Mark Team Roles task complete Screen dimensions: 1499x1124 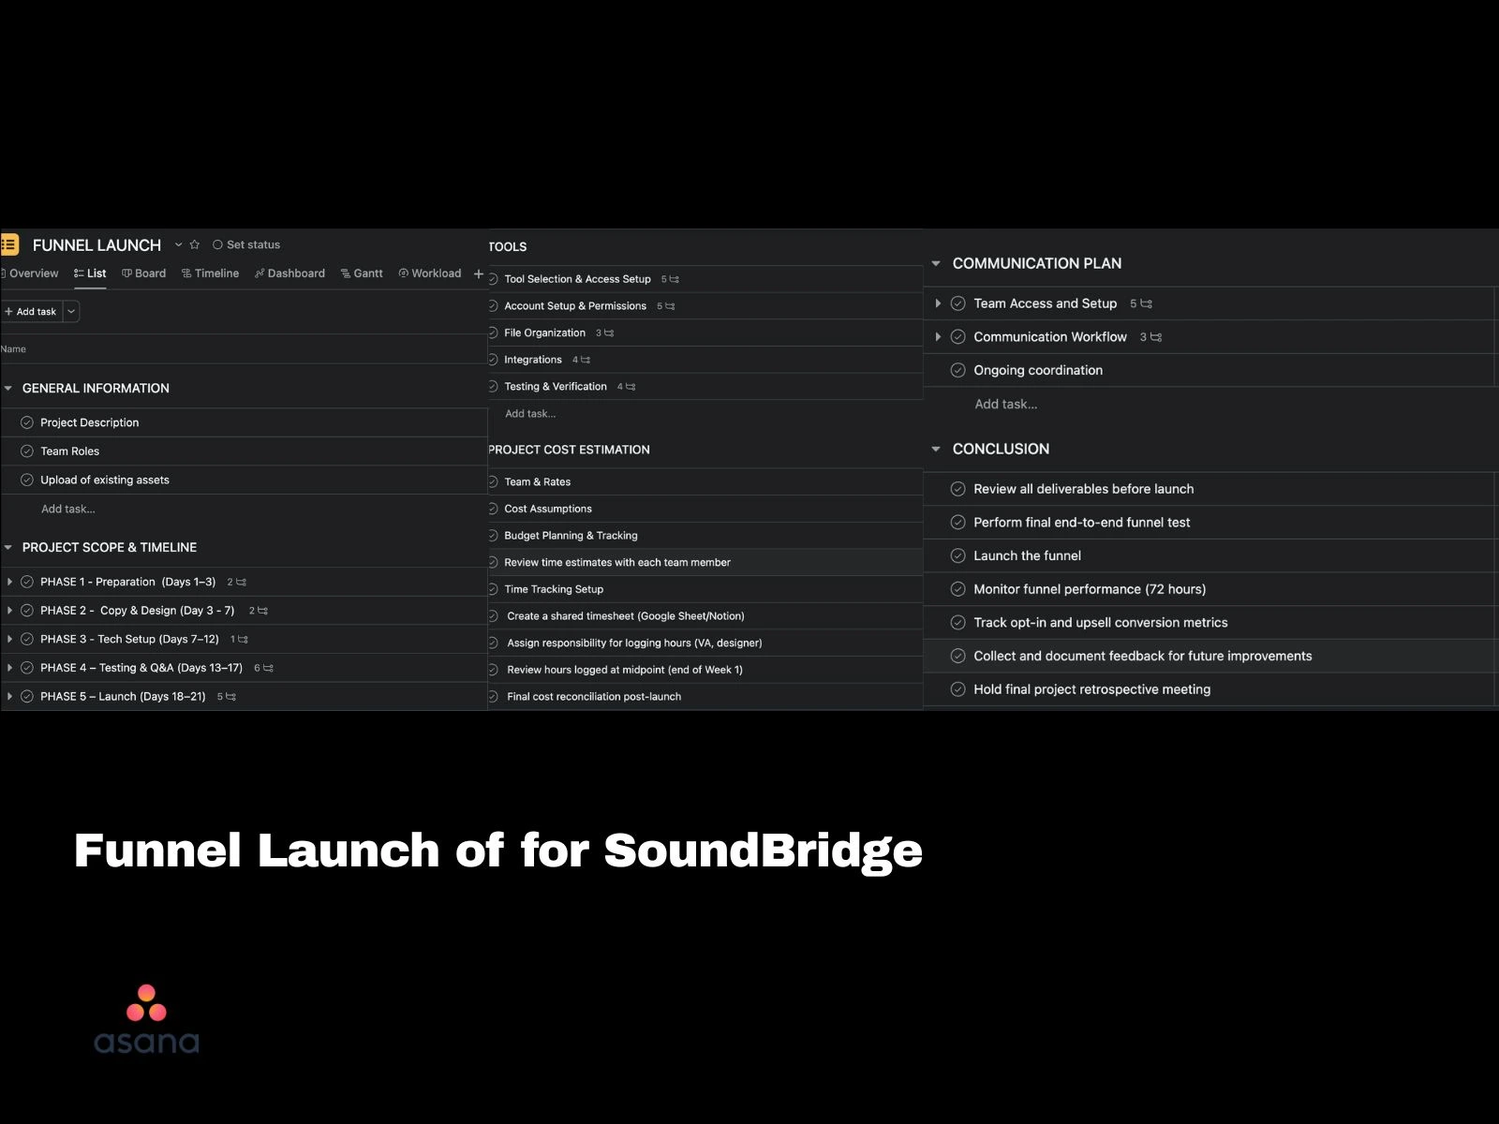(27, 451)
